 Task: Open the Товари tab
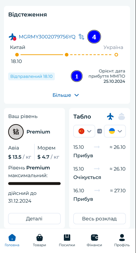[39, 240]
